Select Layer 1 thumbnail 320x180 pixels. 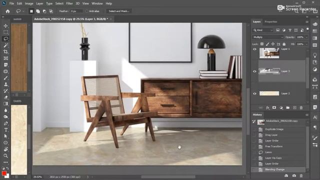[269, 53]
